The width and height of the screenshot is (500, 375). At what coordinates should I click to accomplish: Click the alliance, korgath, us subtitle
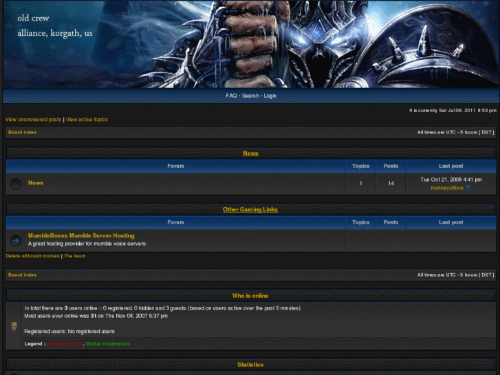55,33
